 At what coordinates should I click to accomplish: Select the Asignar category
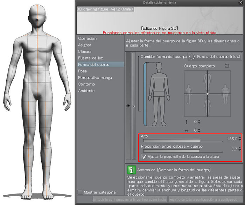(x=85, y=45)
